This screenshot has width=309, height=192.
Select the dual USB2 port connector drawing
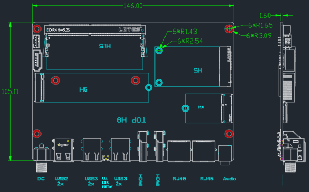click(x=63, y=150)
